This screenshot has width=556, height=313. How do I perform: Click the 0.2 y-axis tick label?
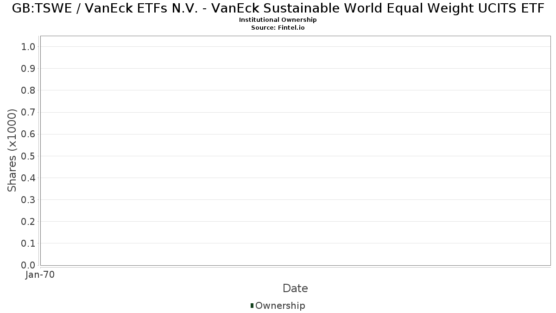[x=28, y=221]
